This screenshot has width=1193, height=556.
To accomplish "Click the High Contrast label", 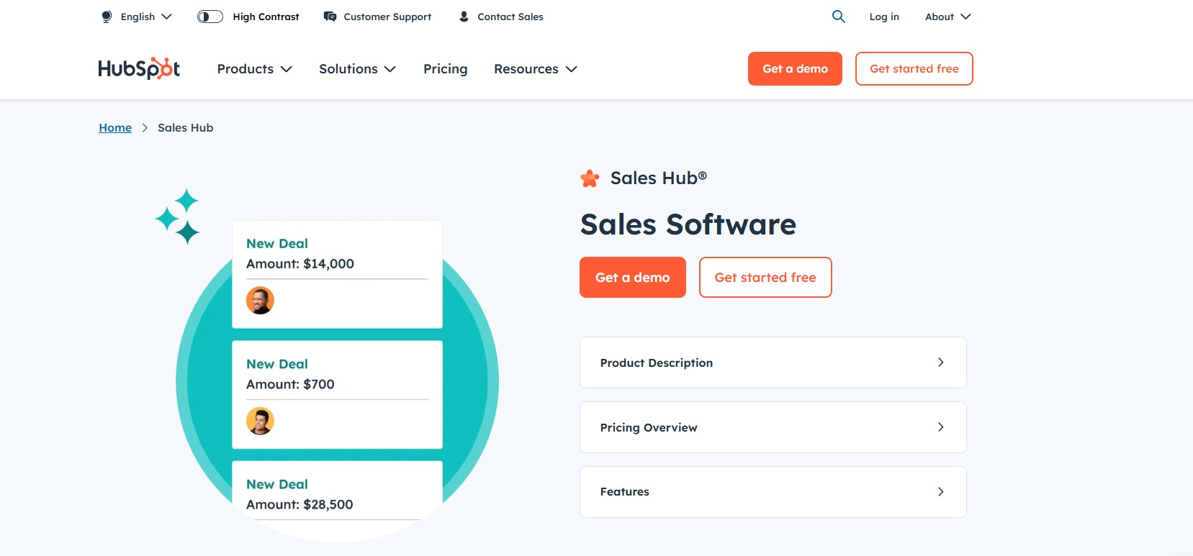I will pyautogui.click(x=266, y=17).
